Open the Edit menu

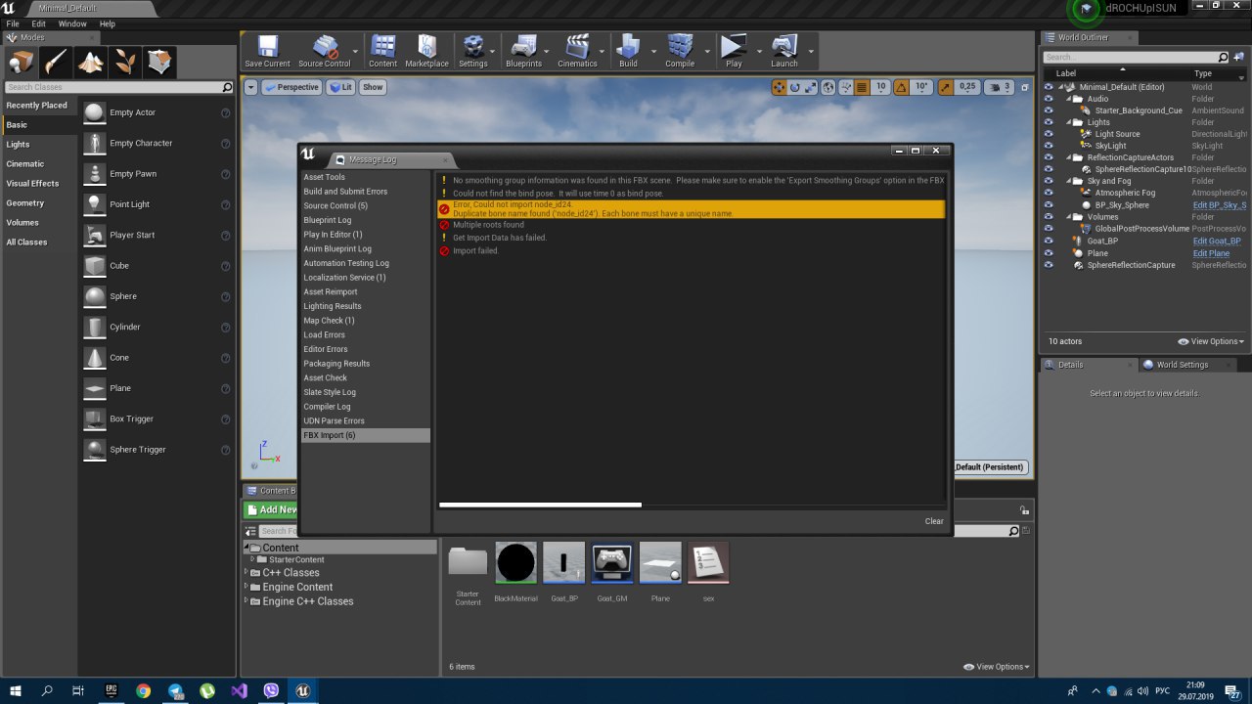[x=39, y=23]
